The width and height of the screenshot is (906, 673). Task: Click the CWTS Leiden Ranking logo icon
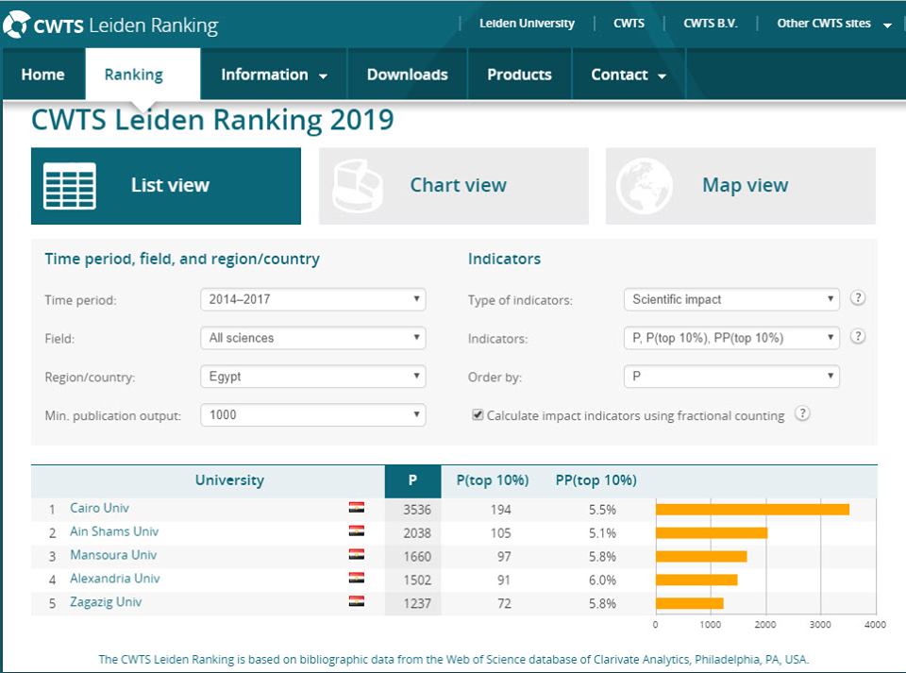pos(16,25)
